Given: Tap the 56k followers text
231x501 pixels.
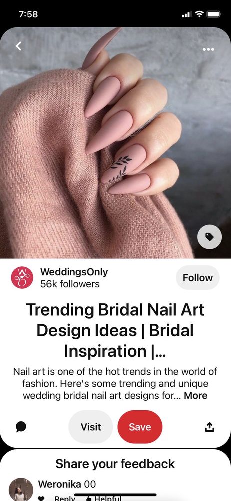Looking at the screenshot, I should click(70, 284).
